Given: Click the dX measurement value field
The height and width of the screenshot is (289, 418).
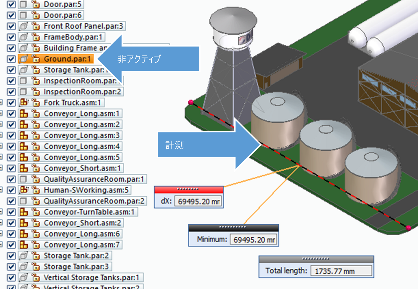Looking at the screenshot, I should (198, 202).
